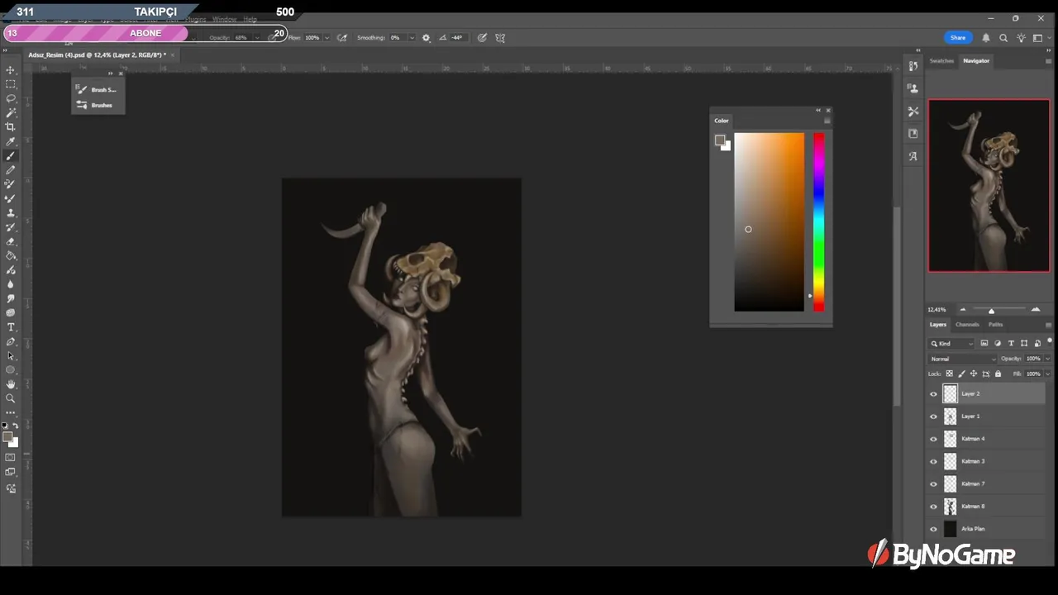Close the Adsız_Resim (4).psd document tab
This screenshot has width=1058, height=595.
point(173,55)
